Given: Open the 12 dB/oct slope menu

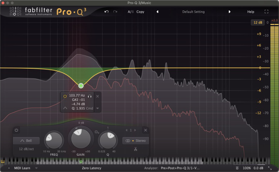Looking at the screenshot, I should [26, 149].
